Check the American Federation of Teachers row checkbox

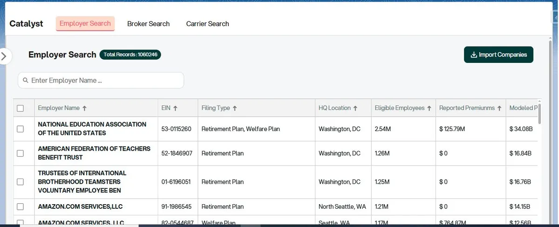20,153
